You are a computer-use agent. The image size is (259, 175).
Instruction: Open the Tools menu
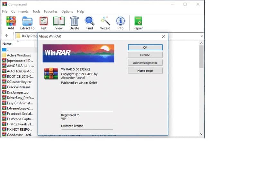(x=36, y=11)
